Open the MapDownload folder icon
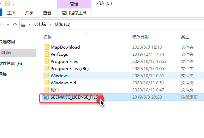 point(47,47)
